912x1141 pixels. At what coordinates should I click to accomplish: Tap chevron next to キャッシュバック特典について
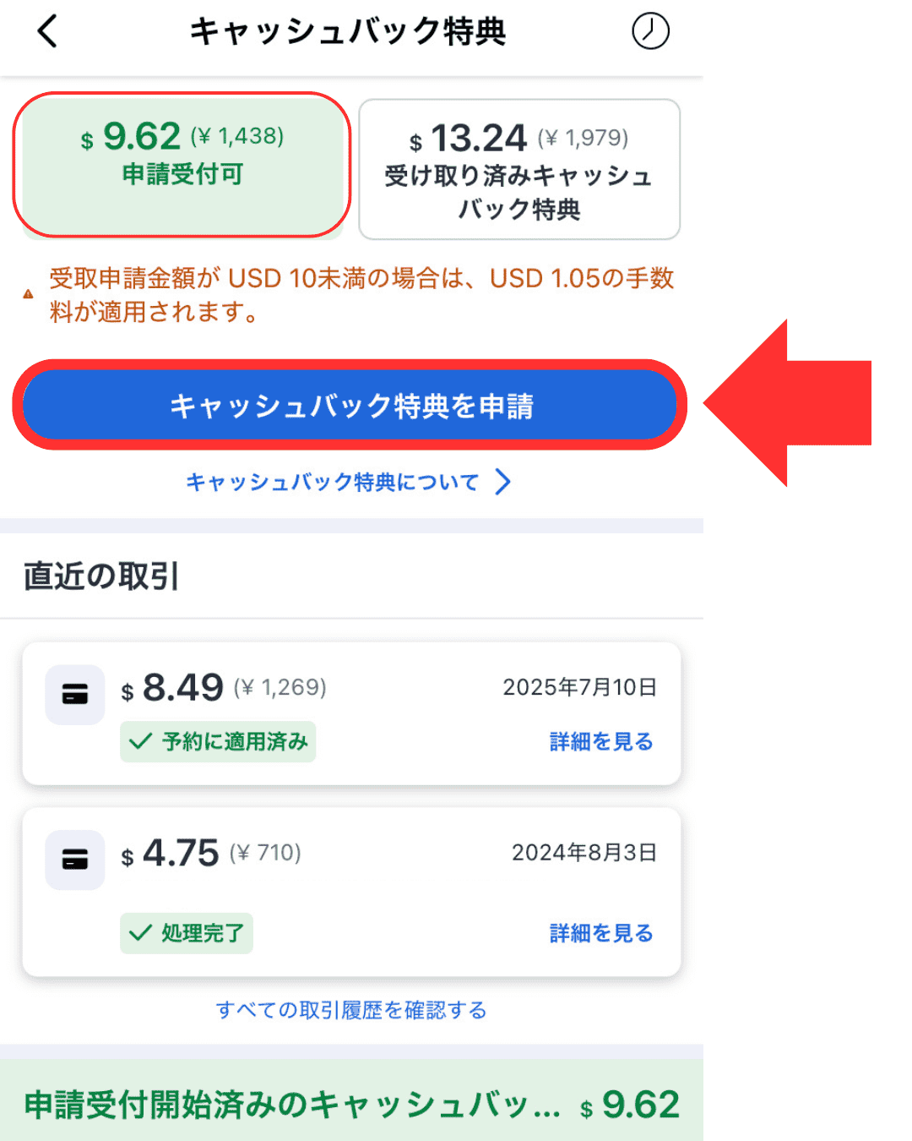tap(503, 483)
